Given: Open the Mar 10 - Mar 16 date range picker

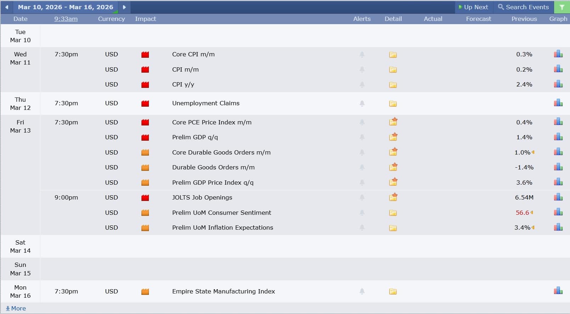Looking at the screenshot, I should coord(66,7).
